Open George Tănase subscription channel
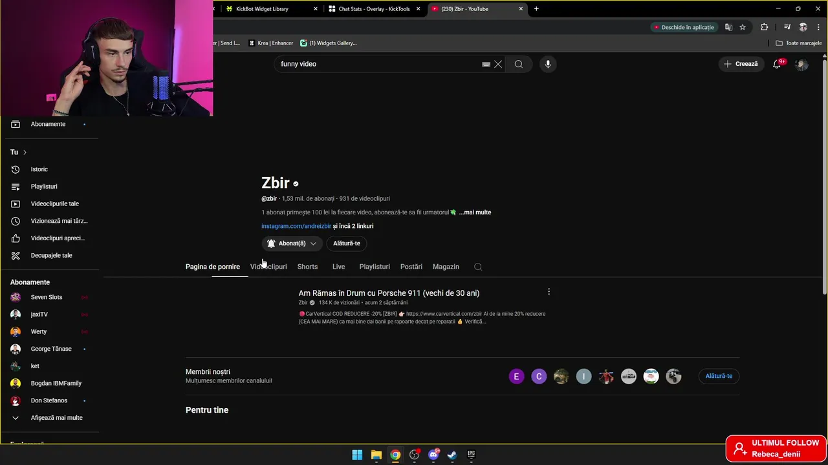 pos(50,349)
